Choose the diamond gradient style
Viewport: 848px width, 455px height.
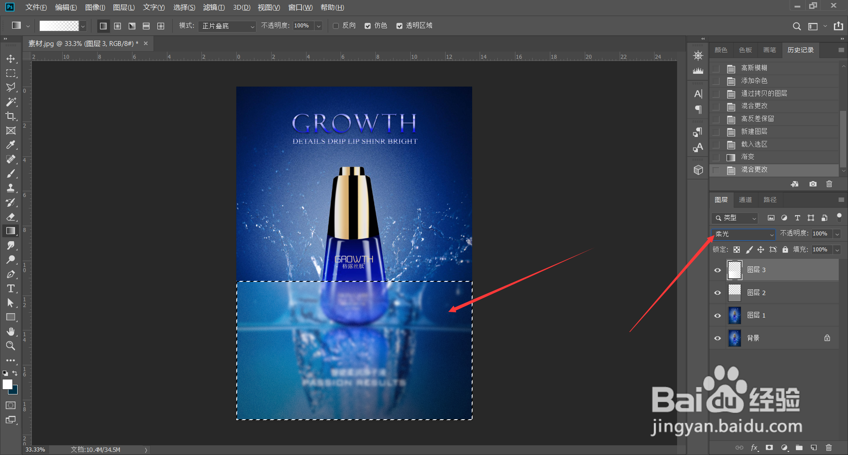point(161,26)
